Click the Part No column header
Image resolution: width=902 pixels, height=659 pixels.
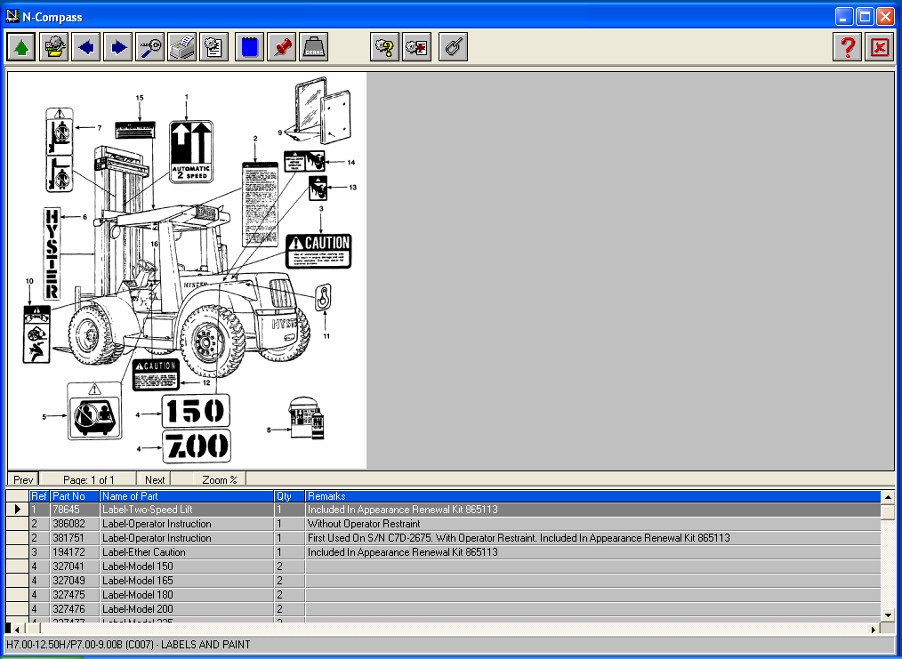[x=74, y=495]
